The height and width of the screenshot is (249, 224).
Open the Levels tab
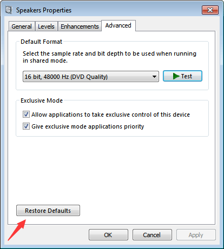(x=46, y=26)
